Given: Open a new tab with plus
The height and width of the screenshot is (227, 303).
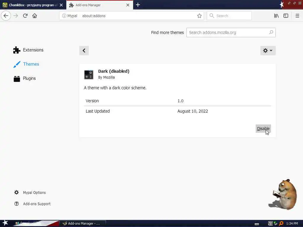Looking at the screenshot, I should click(x=138, y=5).
